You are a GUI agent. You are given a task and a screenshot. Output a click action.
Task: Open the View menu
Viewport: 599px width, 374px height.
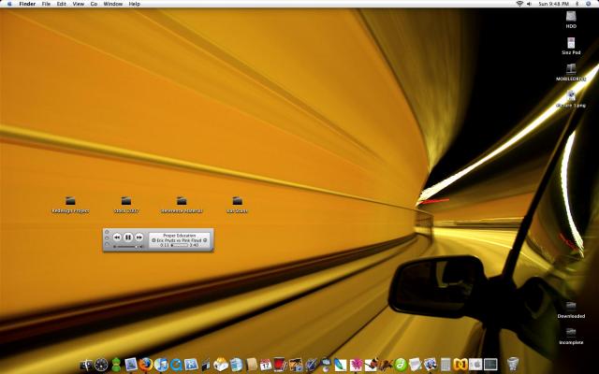(79, 4)
